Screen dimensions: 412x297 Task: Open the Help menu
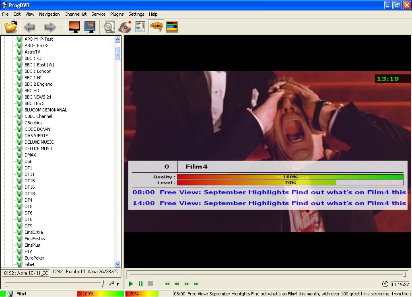pyautogui.click(x=153, y=14)
